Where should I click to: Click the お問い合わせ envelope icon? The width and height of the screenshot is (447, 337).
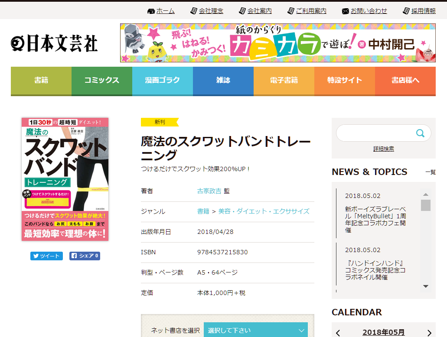[x=345, y=11]
